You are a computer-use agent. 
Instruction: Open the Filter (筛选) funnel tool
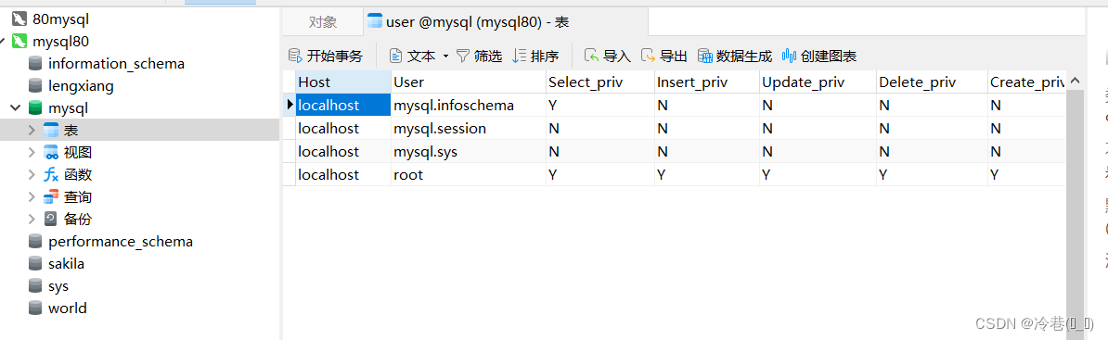point(463,56)
